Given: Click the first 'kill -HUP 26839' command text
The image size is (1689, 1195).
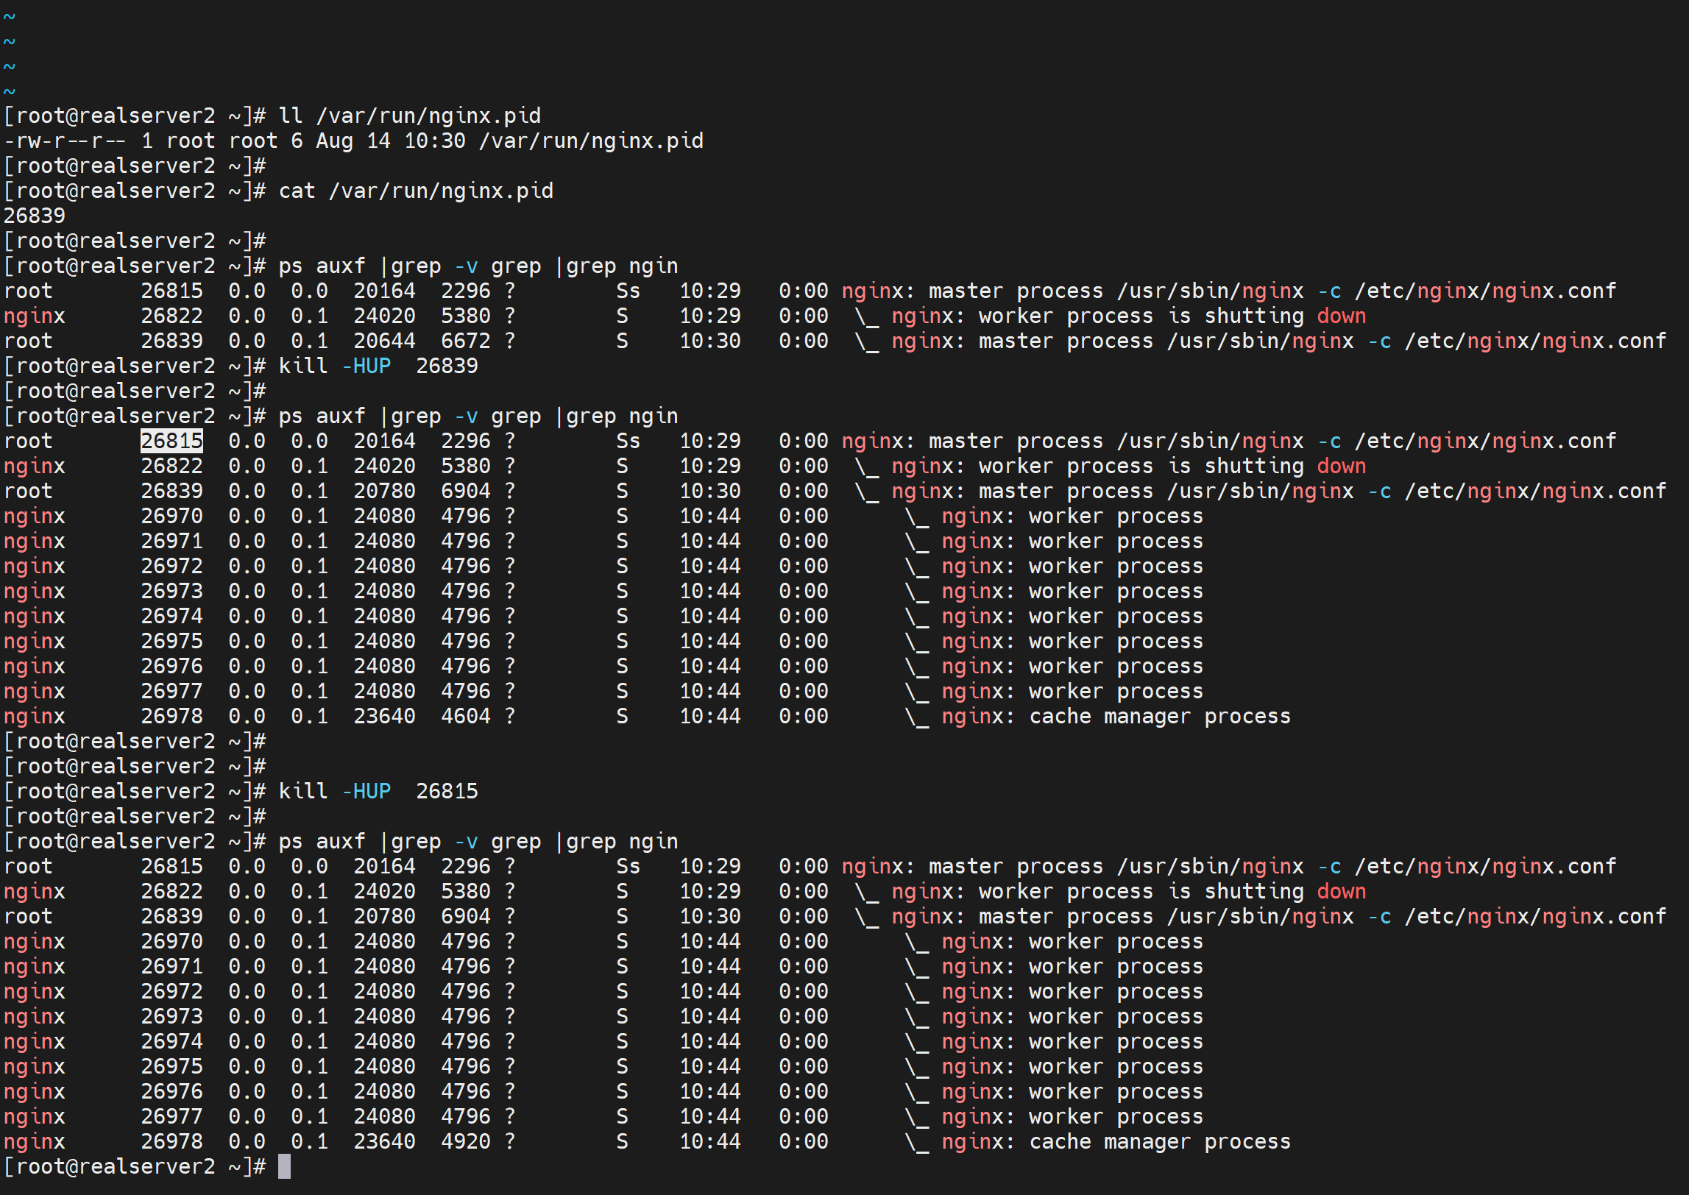Looking at the screenshot, I should (378, 366).
